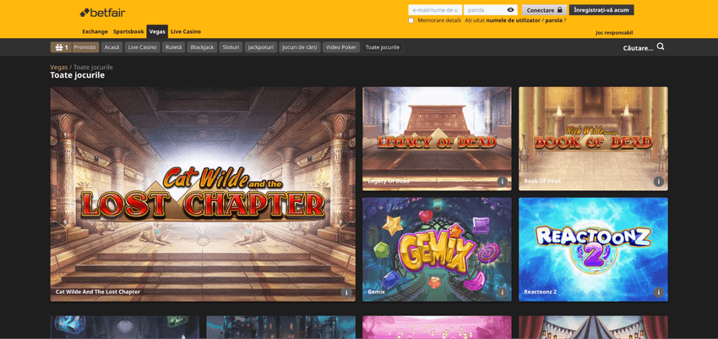Open the Legacy of Dead game tile
The width and height of the screenshot is (718, 339).
coord(437,139)
